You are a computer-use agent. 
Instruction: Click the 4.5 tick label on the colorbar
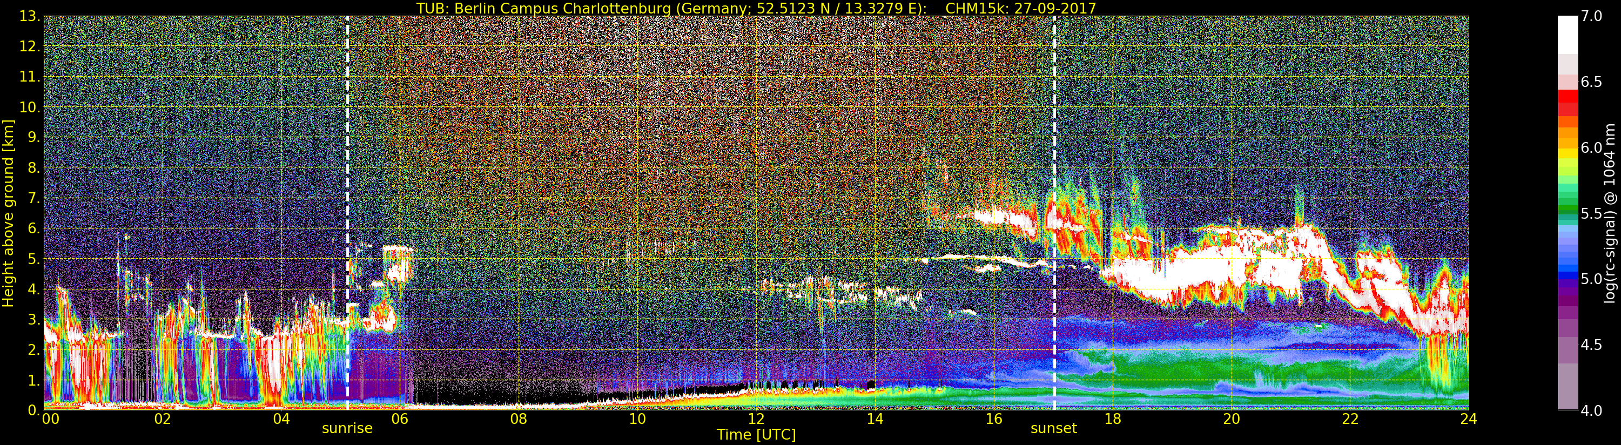[1592, 345]
